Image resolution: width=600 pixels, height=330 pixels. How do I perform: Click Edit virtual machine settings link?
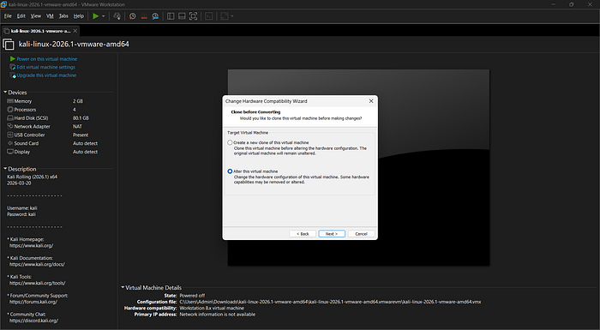coord(46,67)
